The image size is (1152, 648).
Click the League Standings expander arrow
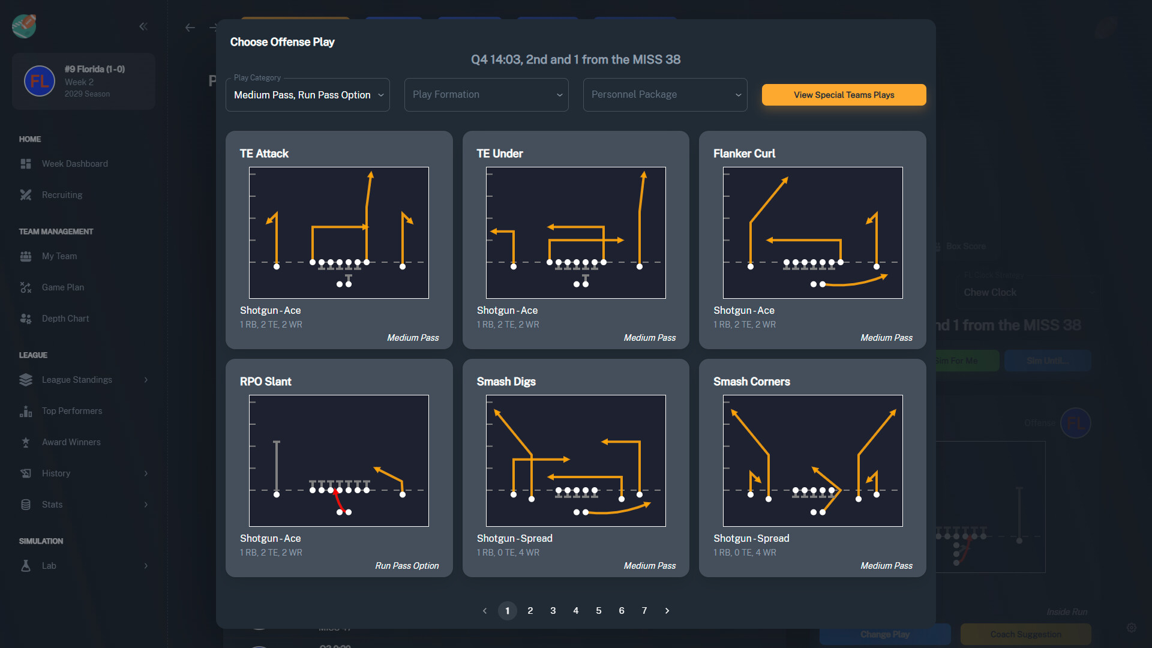[x=146, y=379]
